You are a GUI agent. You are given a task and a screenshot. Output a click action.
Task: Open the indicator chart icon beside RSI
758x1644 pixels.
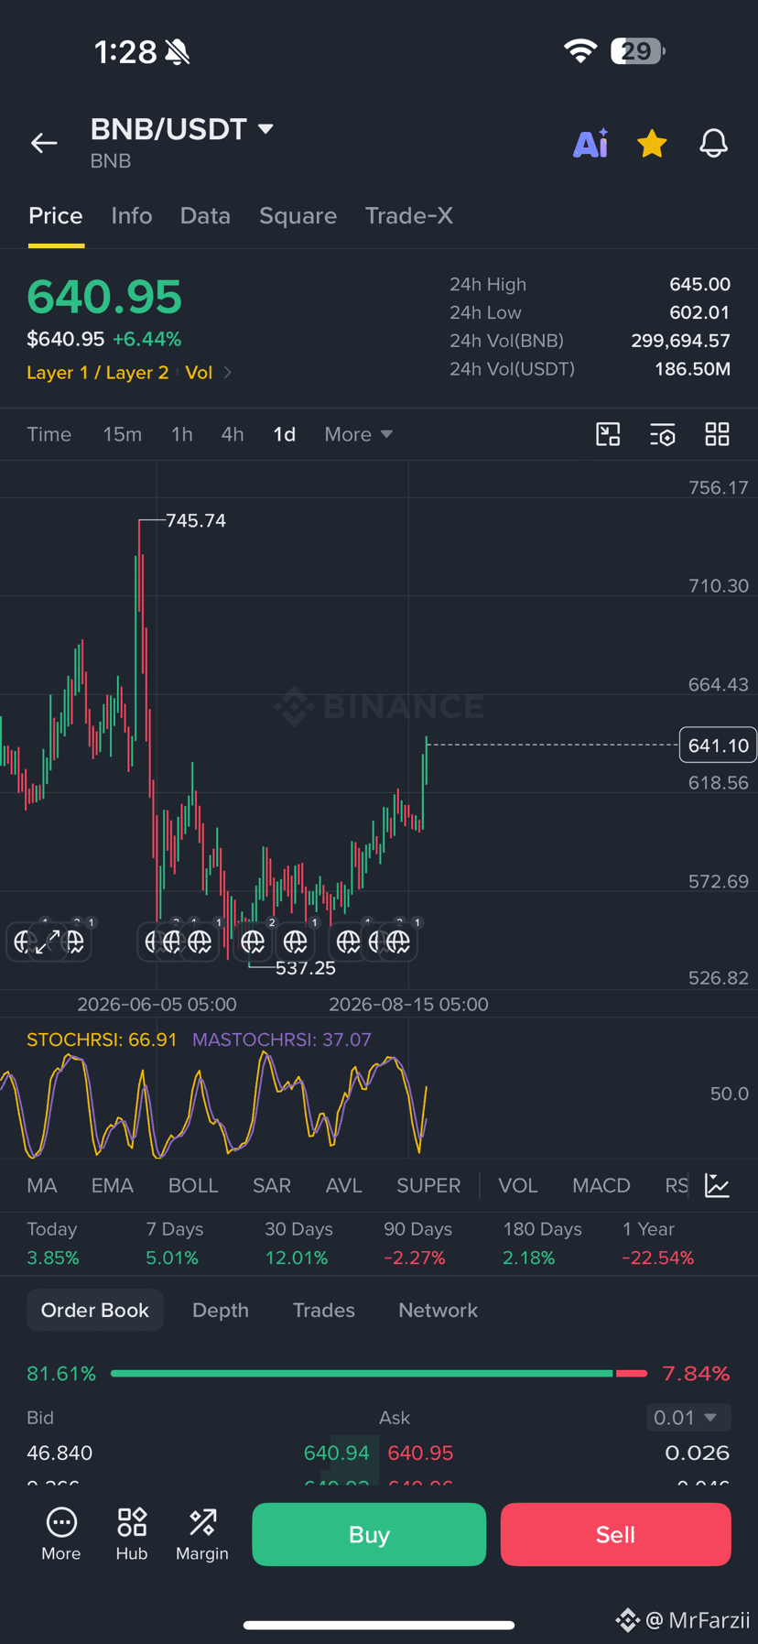coord(718,1186)
